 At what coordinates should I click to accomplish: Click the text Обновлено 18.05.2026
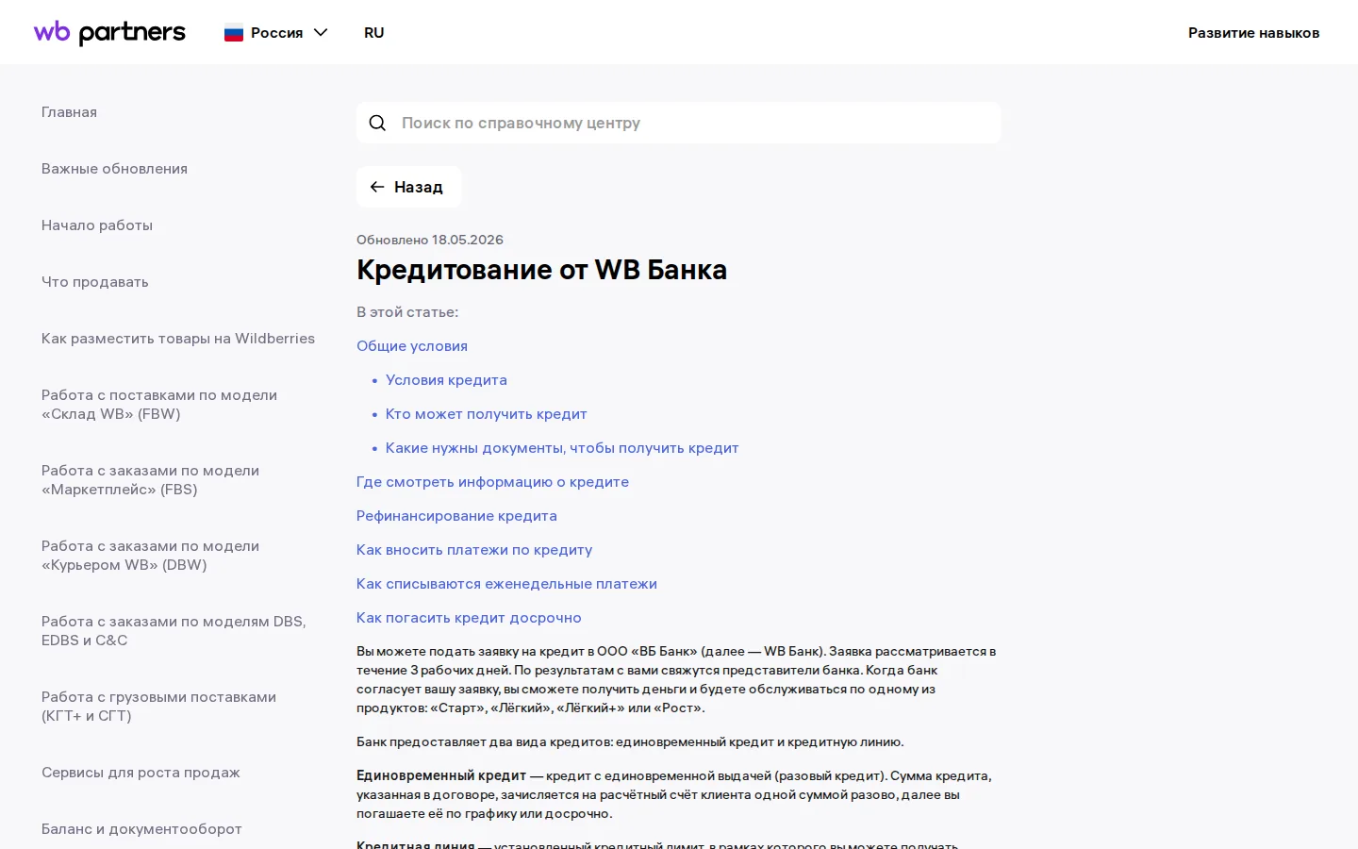click(x=430, y=240)
